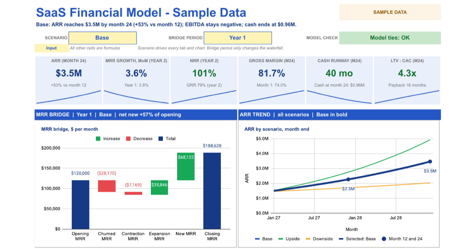Click the $3.5M ARR end label on chart

point(430,171)
